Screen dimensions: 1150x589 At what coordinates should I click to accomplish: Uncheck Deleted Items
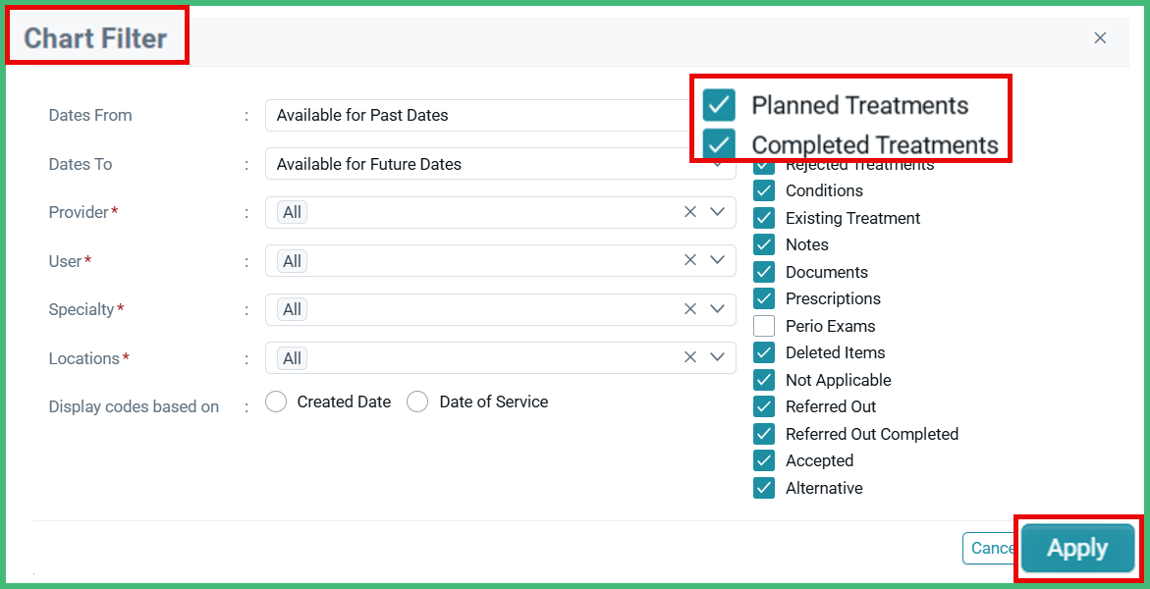click(x=764, y=352)
